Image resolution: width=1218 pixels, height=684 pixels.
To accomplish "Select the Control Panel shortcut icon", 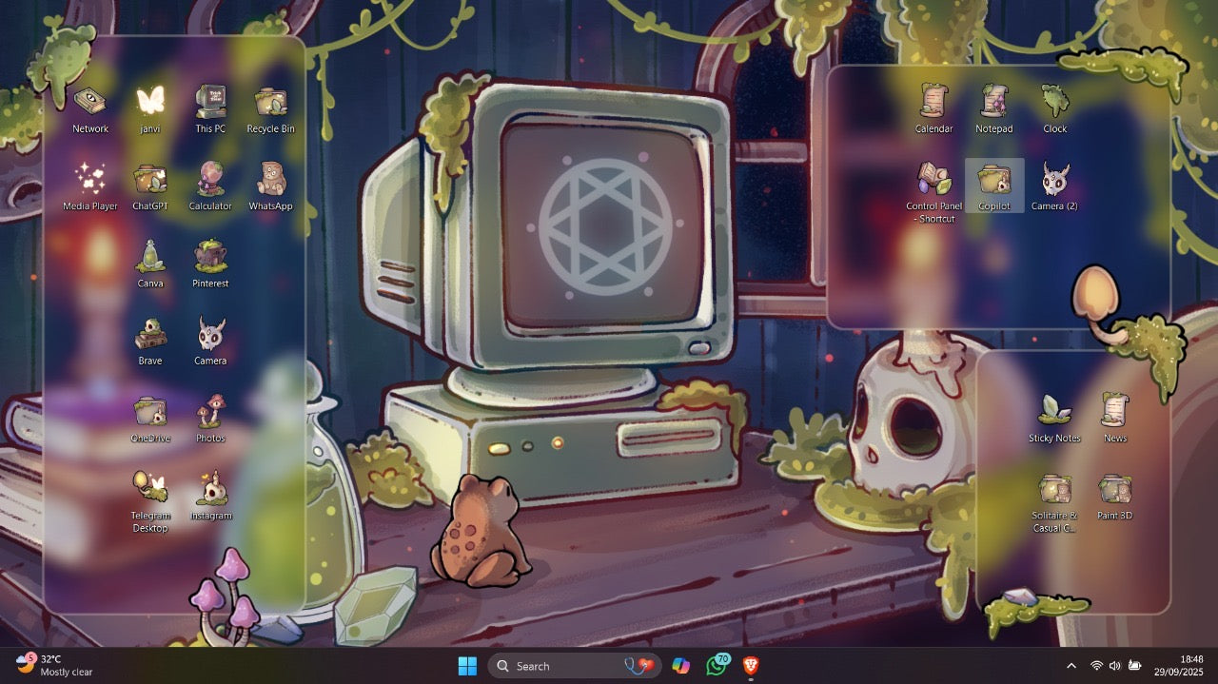I will point(934,181).
